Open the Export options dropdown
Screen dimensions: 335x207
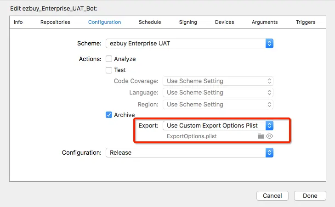point(218,125)
